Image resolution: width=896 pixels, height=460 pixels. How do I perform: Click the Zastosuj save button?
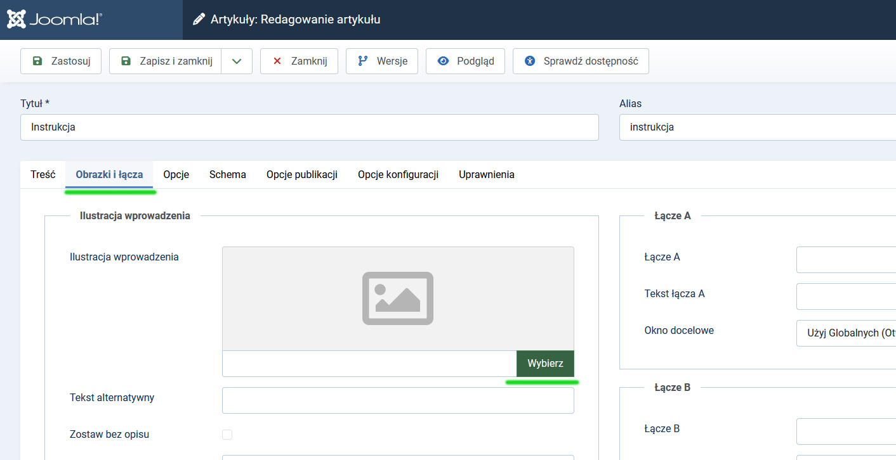61,61
